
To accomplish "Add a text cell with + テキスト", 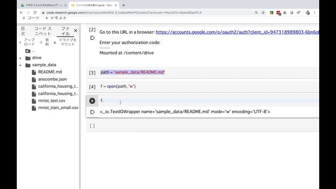I will pyautogui.click(x=56, y=18).
